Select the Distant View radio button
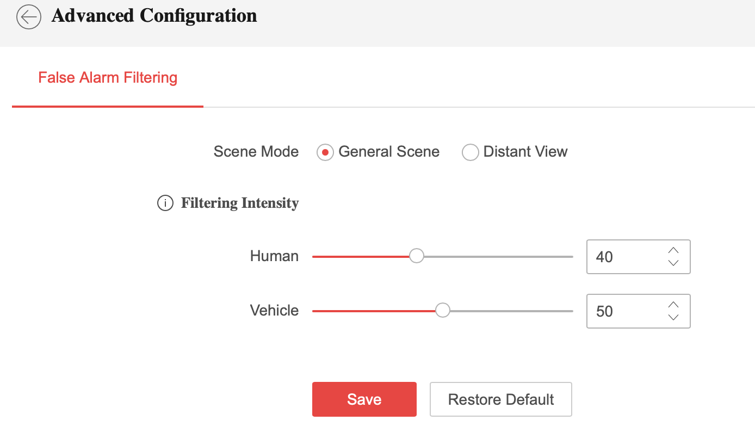The height and width of the screenshot is (445, 755). click(470, 152)
